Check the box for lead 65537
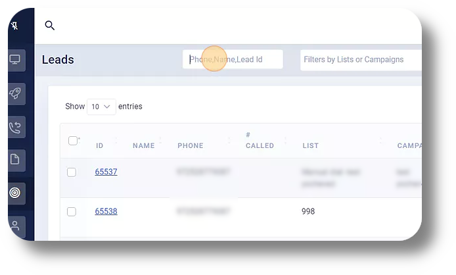456x275 pixels. [72, 172]
